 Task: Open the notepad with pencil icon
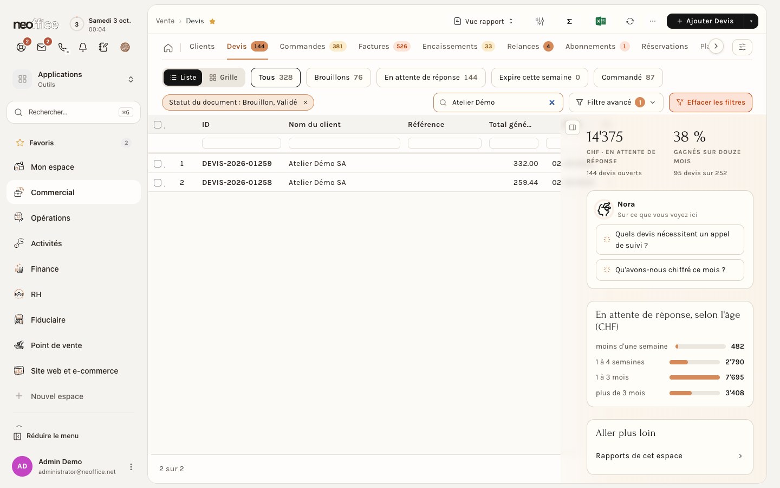[103, 47]
